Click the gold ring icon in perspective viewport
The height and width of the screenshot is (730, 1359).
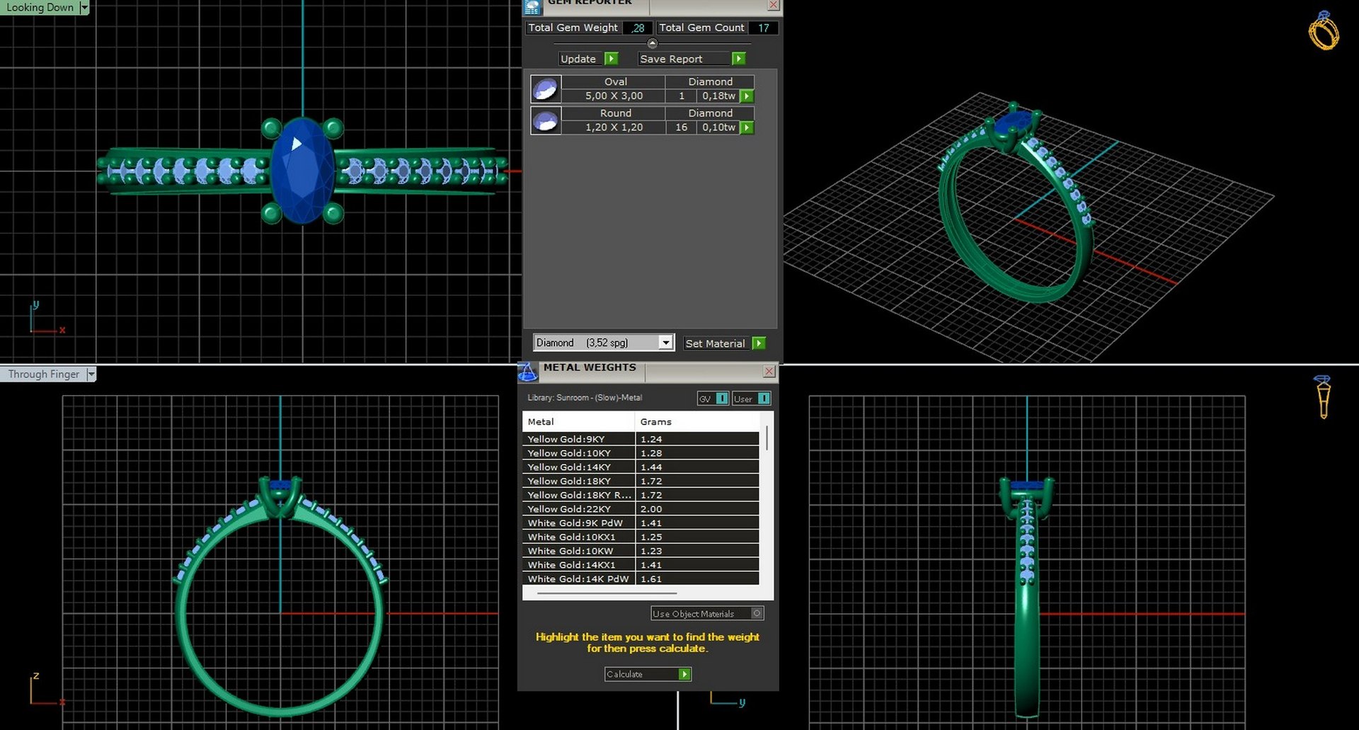1324,30
